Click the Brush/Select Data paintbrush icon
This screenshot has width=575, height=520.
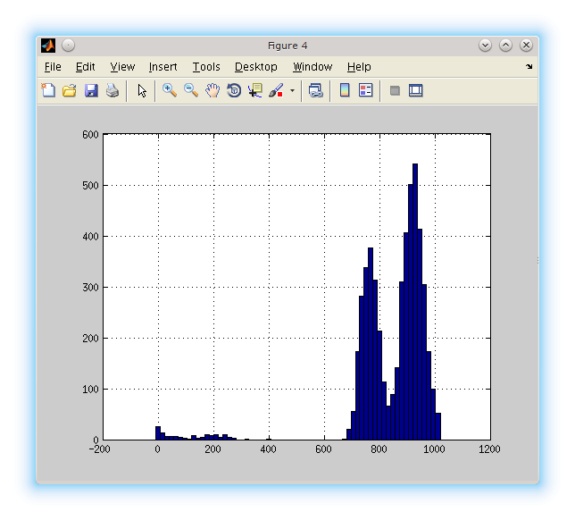click(276, 90)
